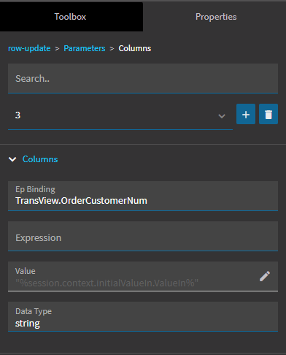This screenshot has width=286, height=355.
Task: Open the Value editor with the pencil icon
Action: tap(265, 276)
